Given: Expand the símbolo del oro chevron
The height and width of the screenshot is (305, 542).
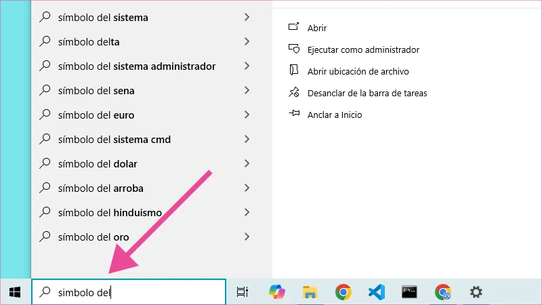Looking at the screenshot, I should [x=247, y=237].
